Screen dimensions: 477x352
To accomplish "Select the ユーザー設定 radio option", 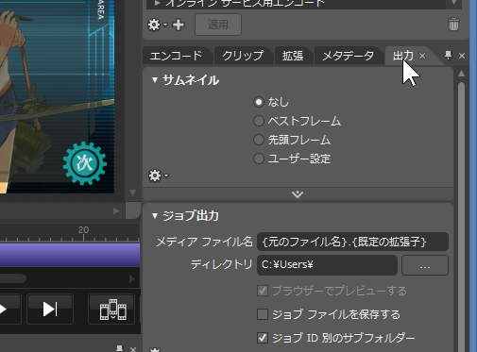I will (259, 159).
